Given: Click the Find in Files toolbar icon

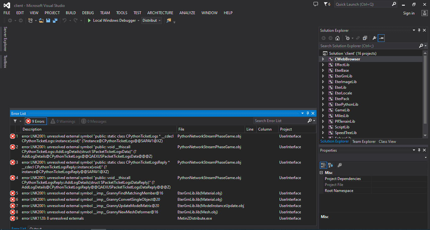Looking at the screenshot, I should (169, 20).
